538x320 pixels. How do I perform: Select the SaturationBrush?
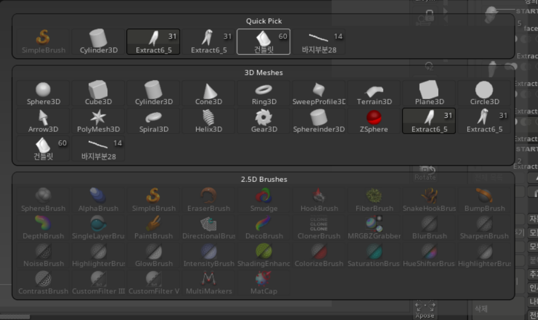tap(374, 255)
